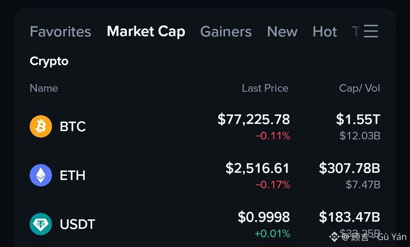Screen dimensions: 410x247
Task: Open the USDT coin row
Action: 205,224
